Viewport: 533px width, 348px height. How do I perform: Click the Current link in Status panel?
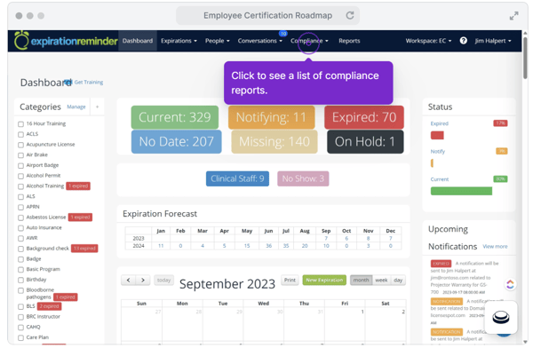[440, 179]
